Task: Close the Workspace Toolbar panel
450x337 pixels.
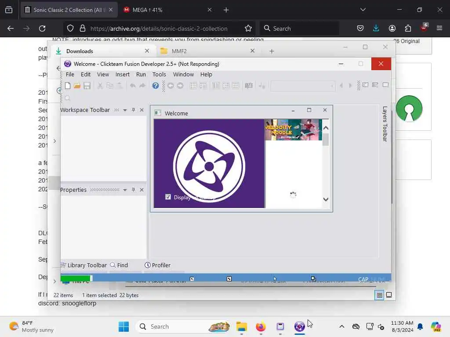Action: (142, 110)
